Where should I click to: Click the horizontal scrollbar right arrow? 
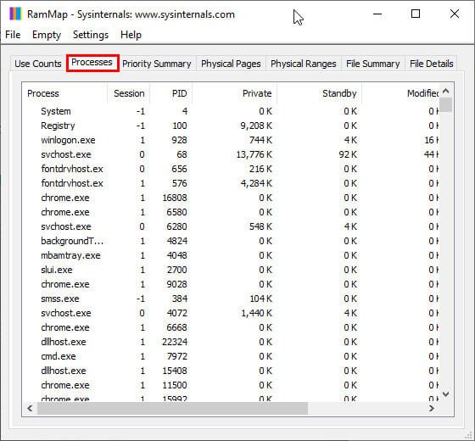[x=432, y=408]
